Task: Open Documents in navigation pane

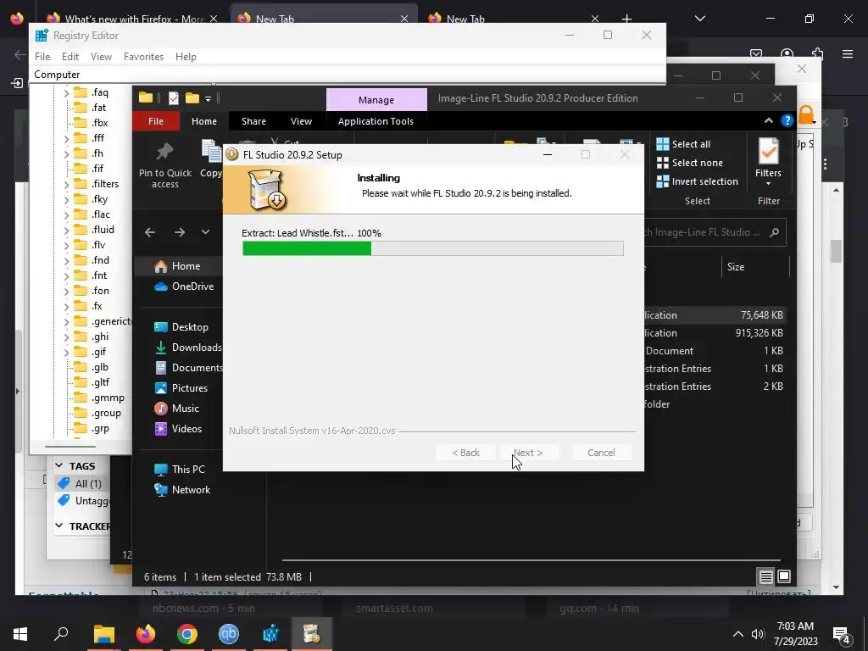Action: tap(188, 368)
